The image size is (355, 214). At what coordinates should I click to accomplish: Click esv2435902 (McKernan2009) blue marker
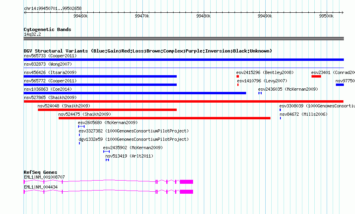[106, 152]
